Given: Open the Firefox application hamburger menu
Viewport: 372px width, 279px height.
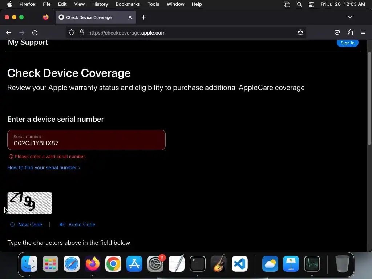Looking at the screenshot, I should (x=363, y=32).
